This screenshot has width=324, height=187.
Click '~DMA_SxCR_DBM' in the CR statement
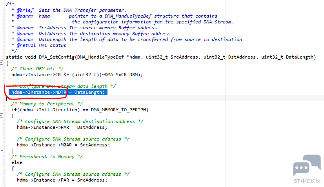(x=120, y=75)
